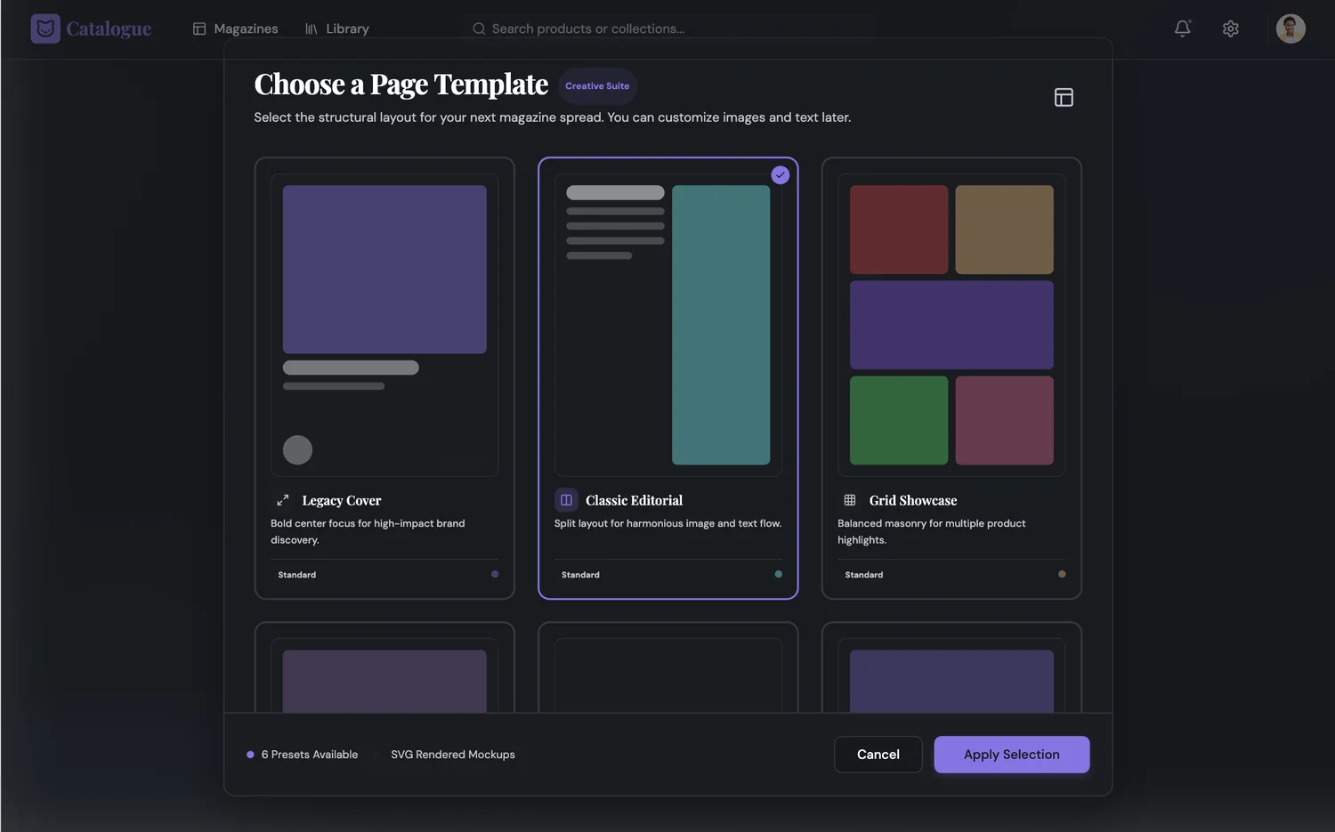Open the Library nav item
The width and height of the screenshot is (1335, 832).
click(x=337, y=28)
